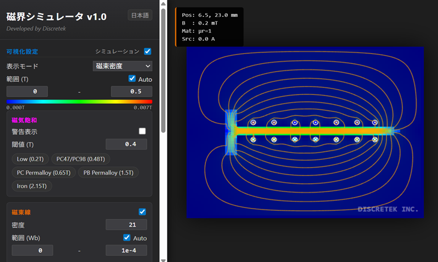The width and height of the screenshot is (438, 262).
Task: Click the Wb range minimum field showing 0
Action: (32, 251)
